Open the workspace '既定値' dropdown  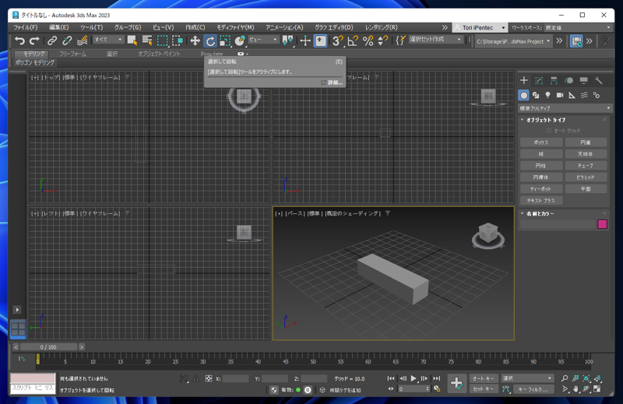tap(578, 28)
